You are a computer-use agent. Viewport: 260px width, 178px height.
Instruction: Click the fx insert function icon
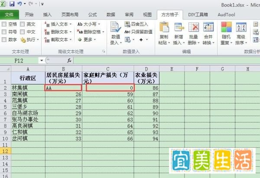(69, 61)
